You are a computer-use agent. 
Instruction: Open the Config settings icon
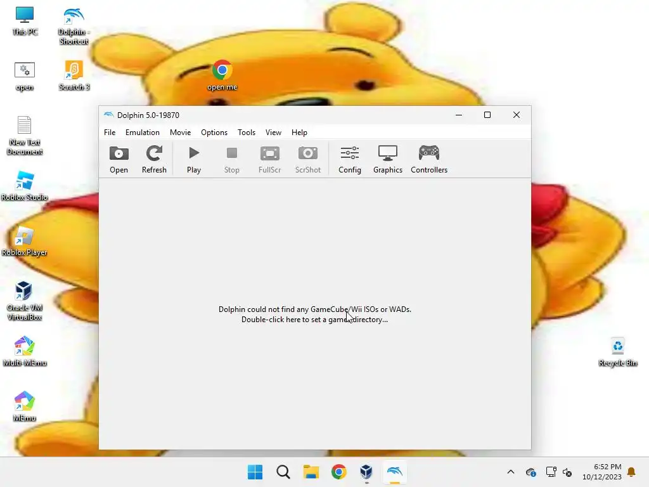click(350, 159)
